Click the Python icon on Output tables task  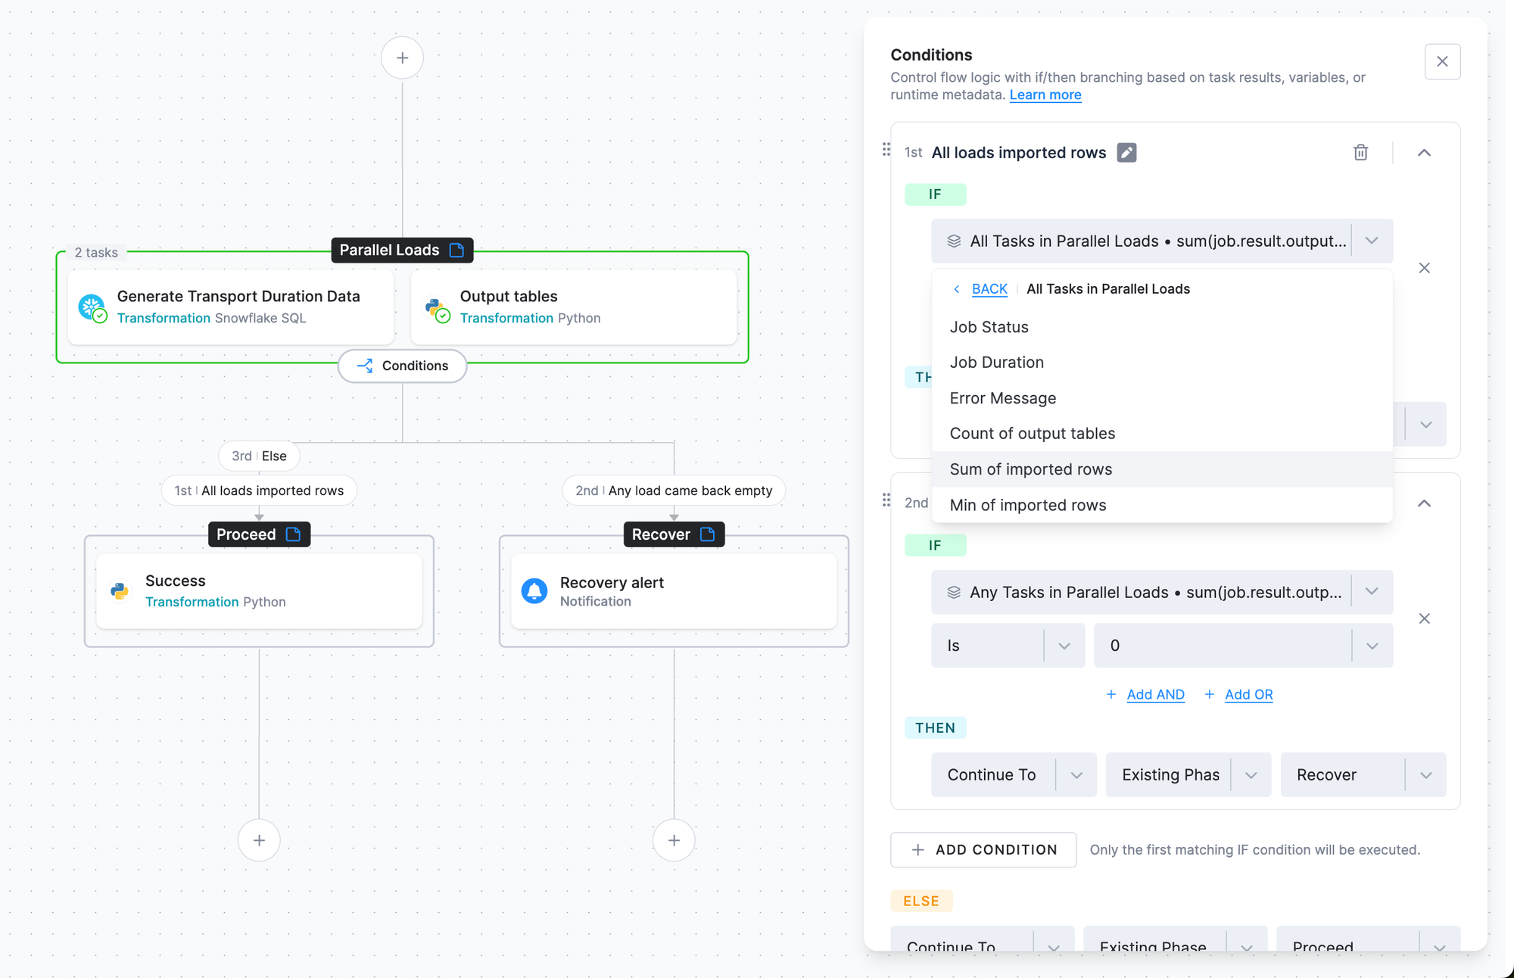coord(436,308)
